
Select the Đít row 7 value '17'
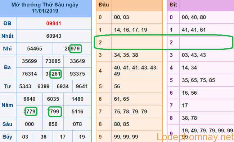[185, 105]
